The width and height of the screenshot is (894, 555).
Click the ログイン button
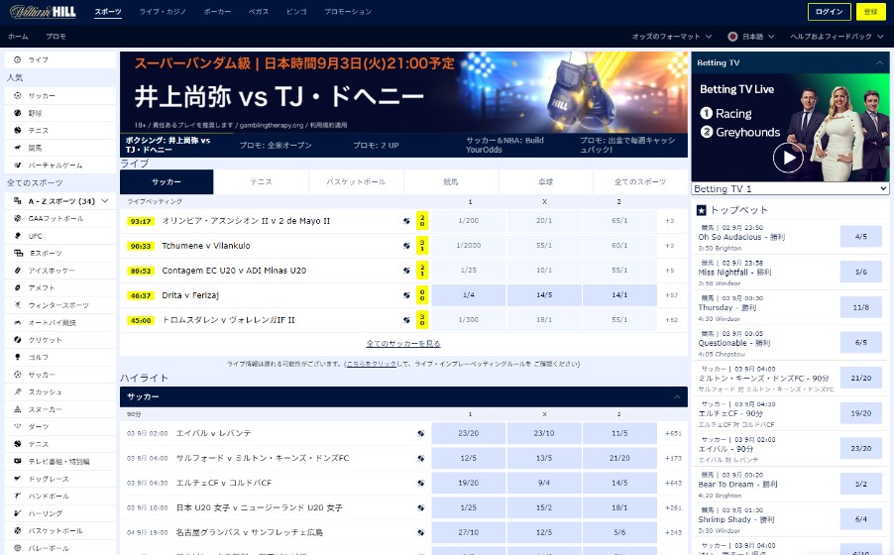click(x=829, y=12)
